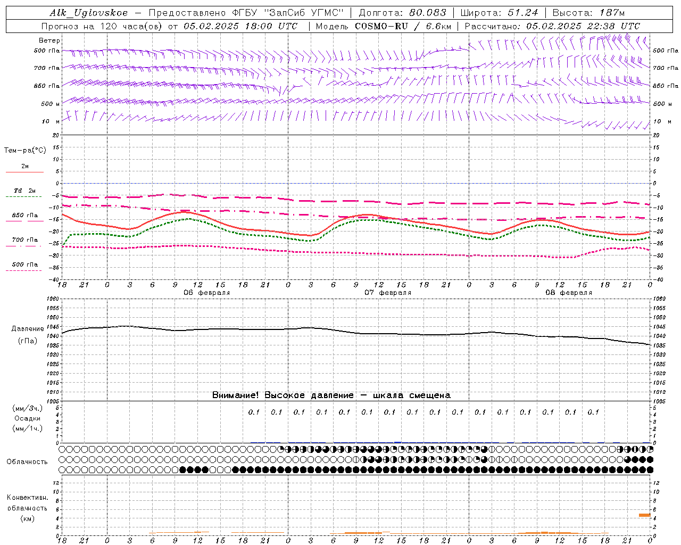Click the Давление panel label
Viewport: 681px width, 545px height.
[28, 329]
